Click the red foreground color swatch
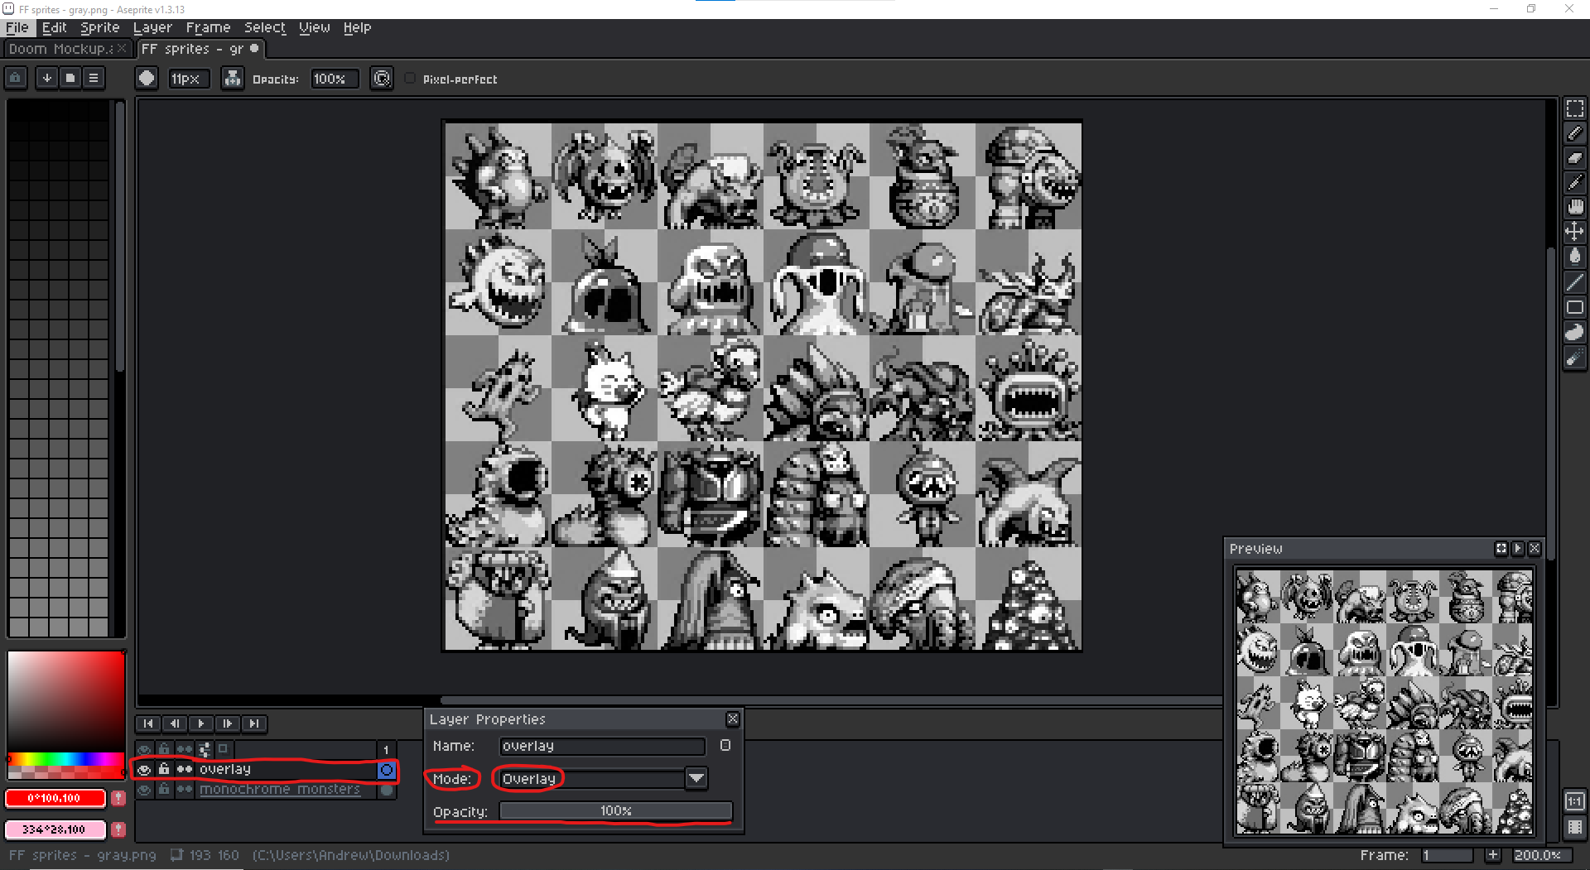Viewport: 1590px width, 870px height. coord(55,798)
